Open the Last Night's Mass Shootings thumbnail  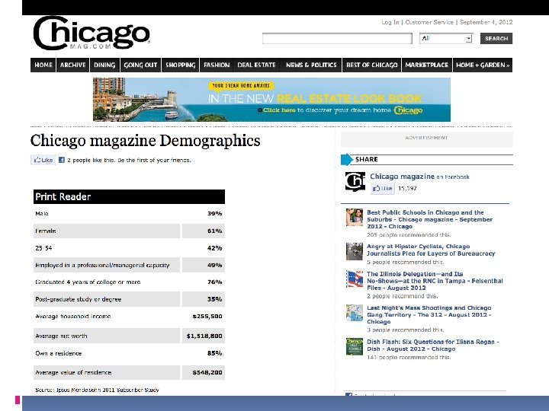[x=355, y=313]
